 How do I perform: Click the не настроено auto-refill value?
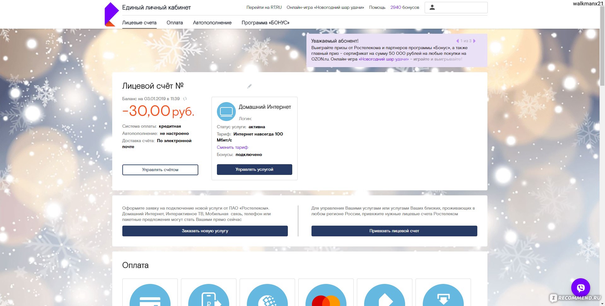coord(174,133)
